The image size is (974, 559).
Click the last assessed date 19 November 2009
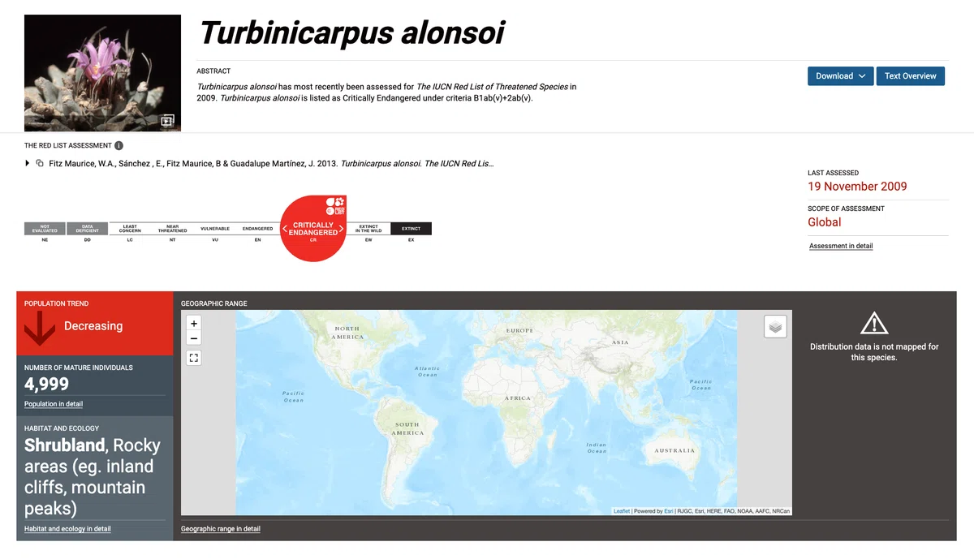(857, 187)
